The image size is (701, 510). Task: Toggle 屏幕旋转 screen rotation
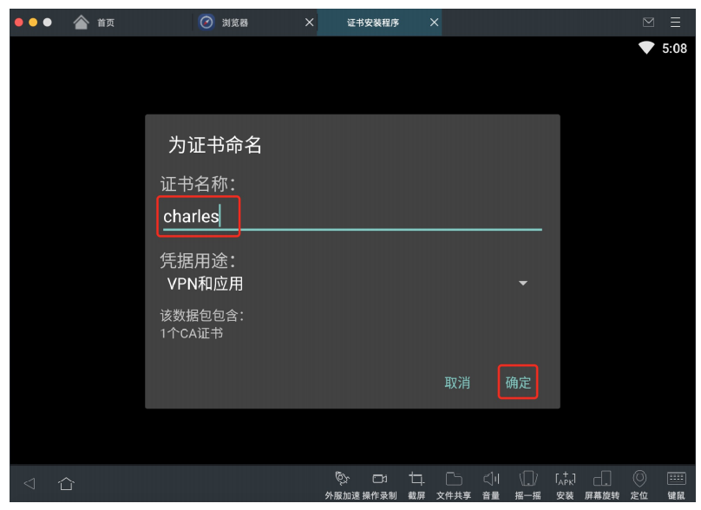[x=602, y=485]
